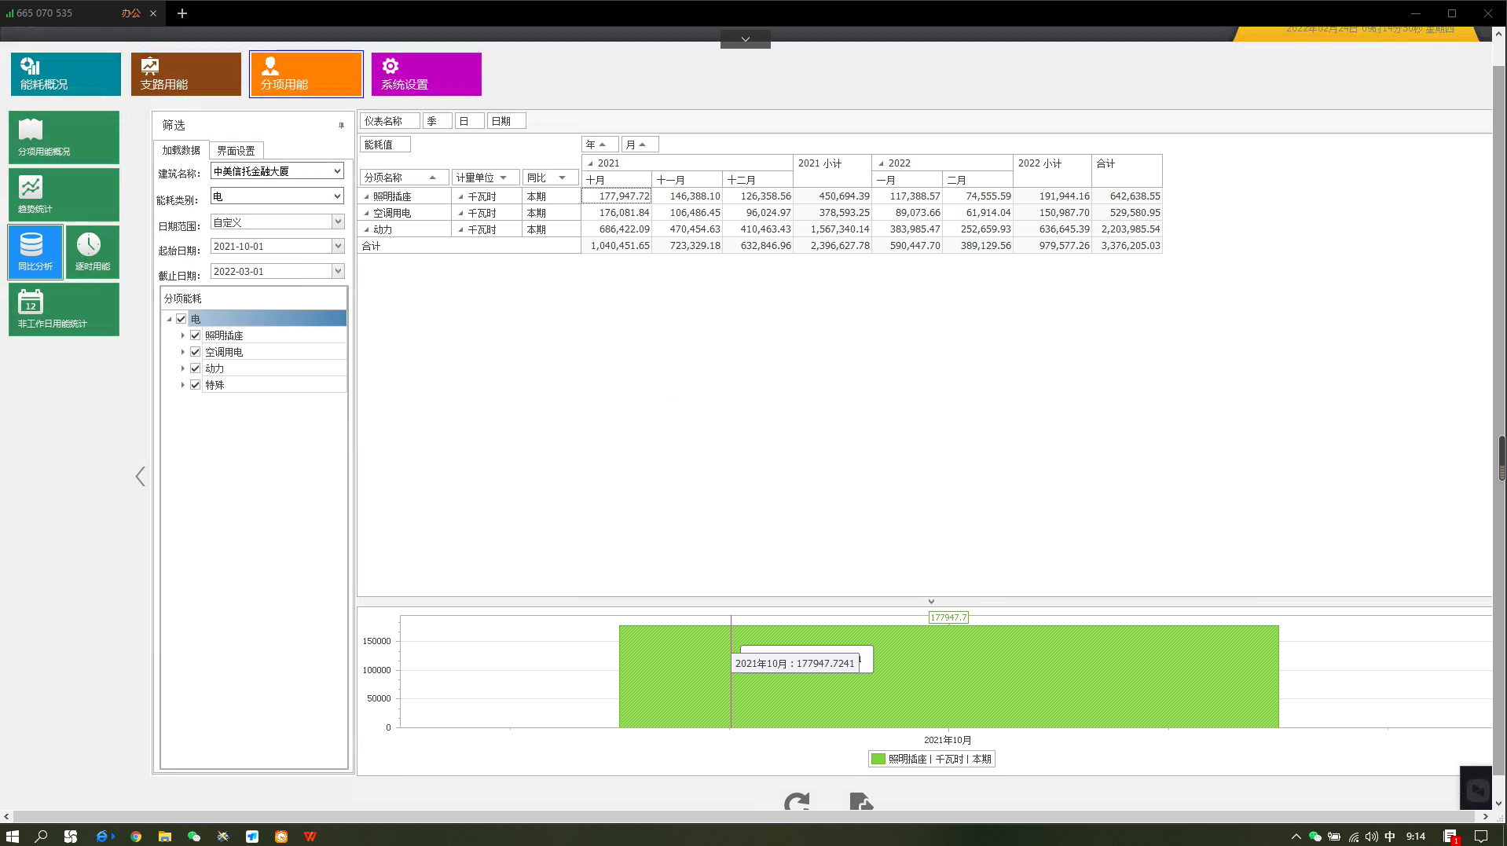Uncheck the 照明插座 checkbox
Screen dimensions: 1507x846
coord(196,335)
